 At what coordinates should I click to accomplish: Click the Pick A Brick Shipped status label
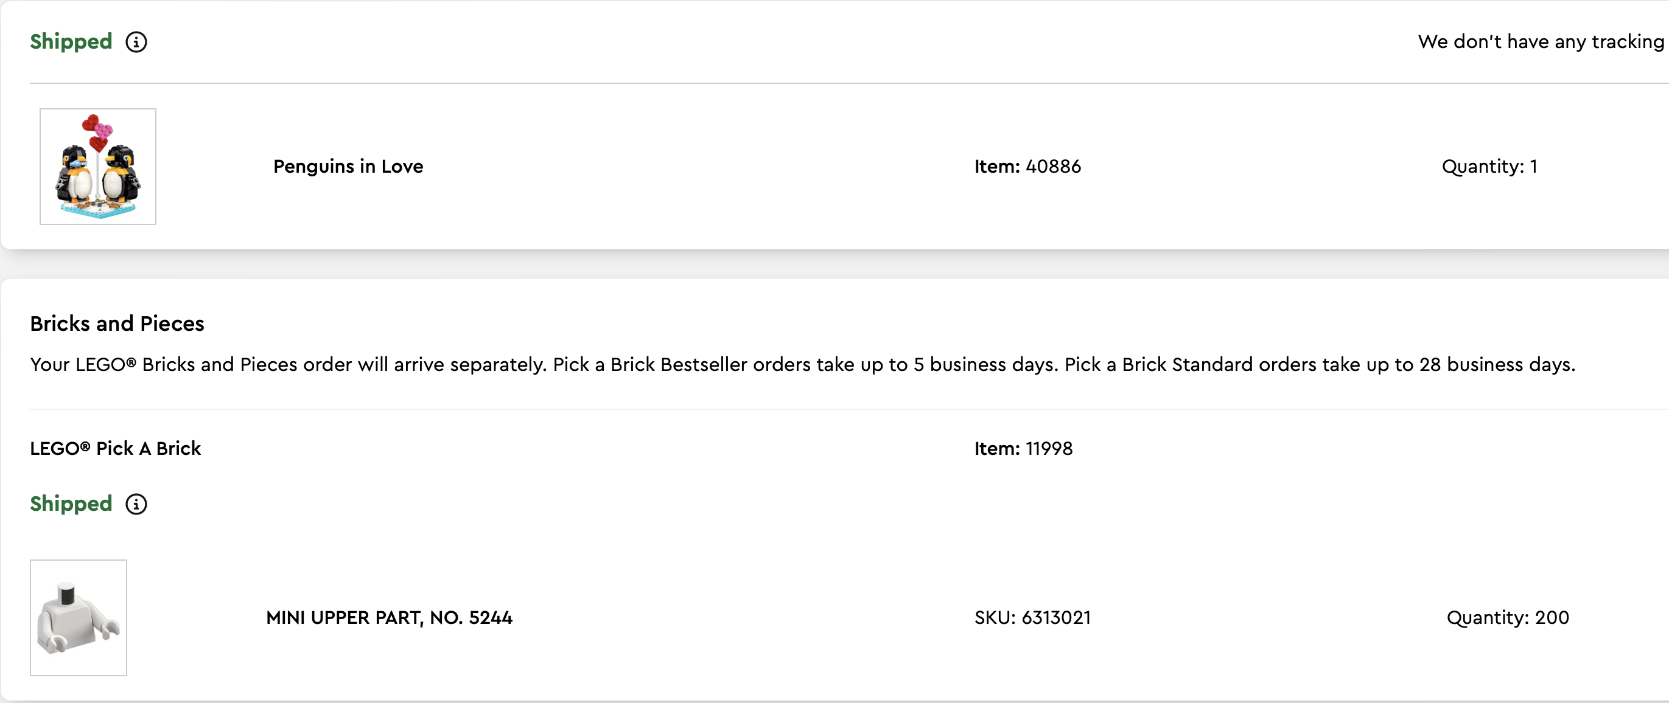pyautogui.click(x=71, y=504)
